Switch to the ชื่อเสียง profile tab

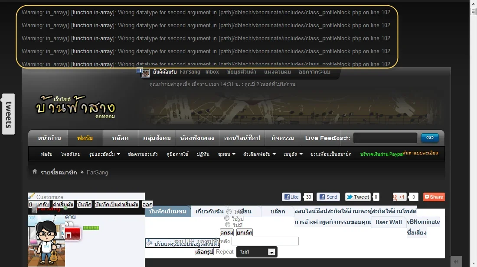click(x=416, y=233)
